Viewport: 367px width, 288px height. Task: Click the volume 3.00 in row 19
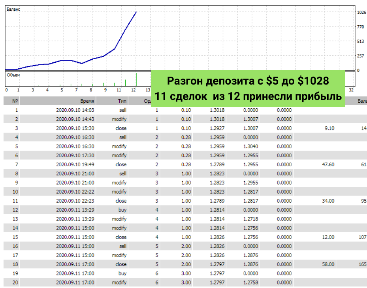click(x=186, y=273)
